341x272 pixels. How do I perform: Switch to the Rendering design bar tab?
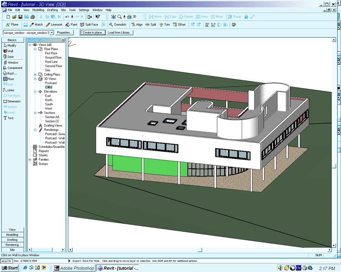click(x=13, y=245)
